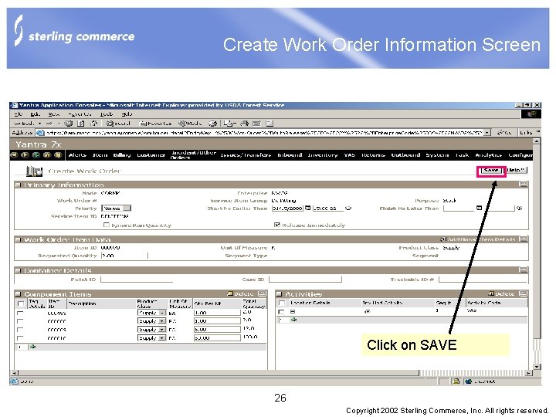Open the Tools menu in the menu bar
Image resolution: width=556 pixels, height=417 pixels.
[x=107, y=114]
